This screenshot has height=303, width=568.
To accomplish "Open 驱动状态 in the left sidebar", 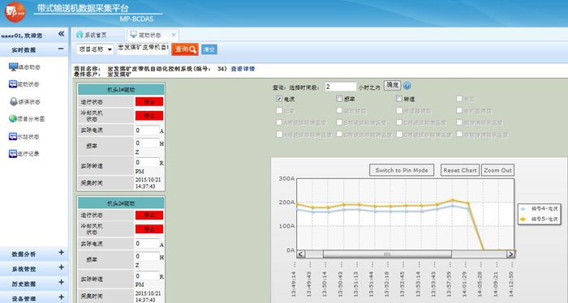I will coord(24,84).
